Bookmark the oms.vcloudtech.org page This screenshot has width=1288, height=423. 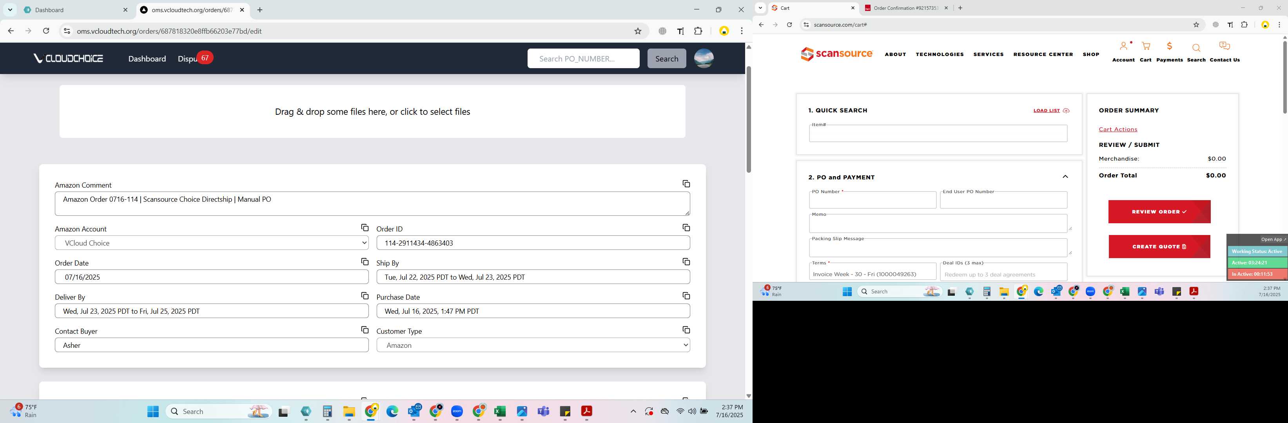click(x=637, y=31)
